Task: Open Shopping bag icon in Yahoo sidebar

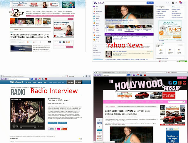Action: click(x=94, y=35)
